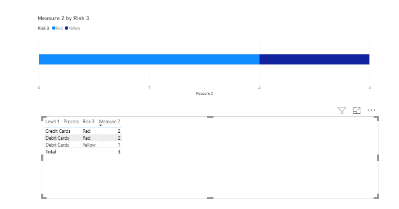Select the Credit Cards cell

[58, 131]
